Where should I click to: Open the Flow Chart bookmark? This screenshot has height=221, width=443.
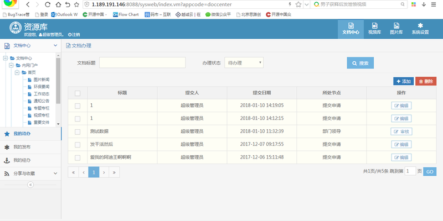point(126,14)
